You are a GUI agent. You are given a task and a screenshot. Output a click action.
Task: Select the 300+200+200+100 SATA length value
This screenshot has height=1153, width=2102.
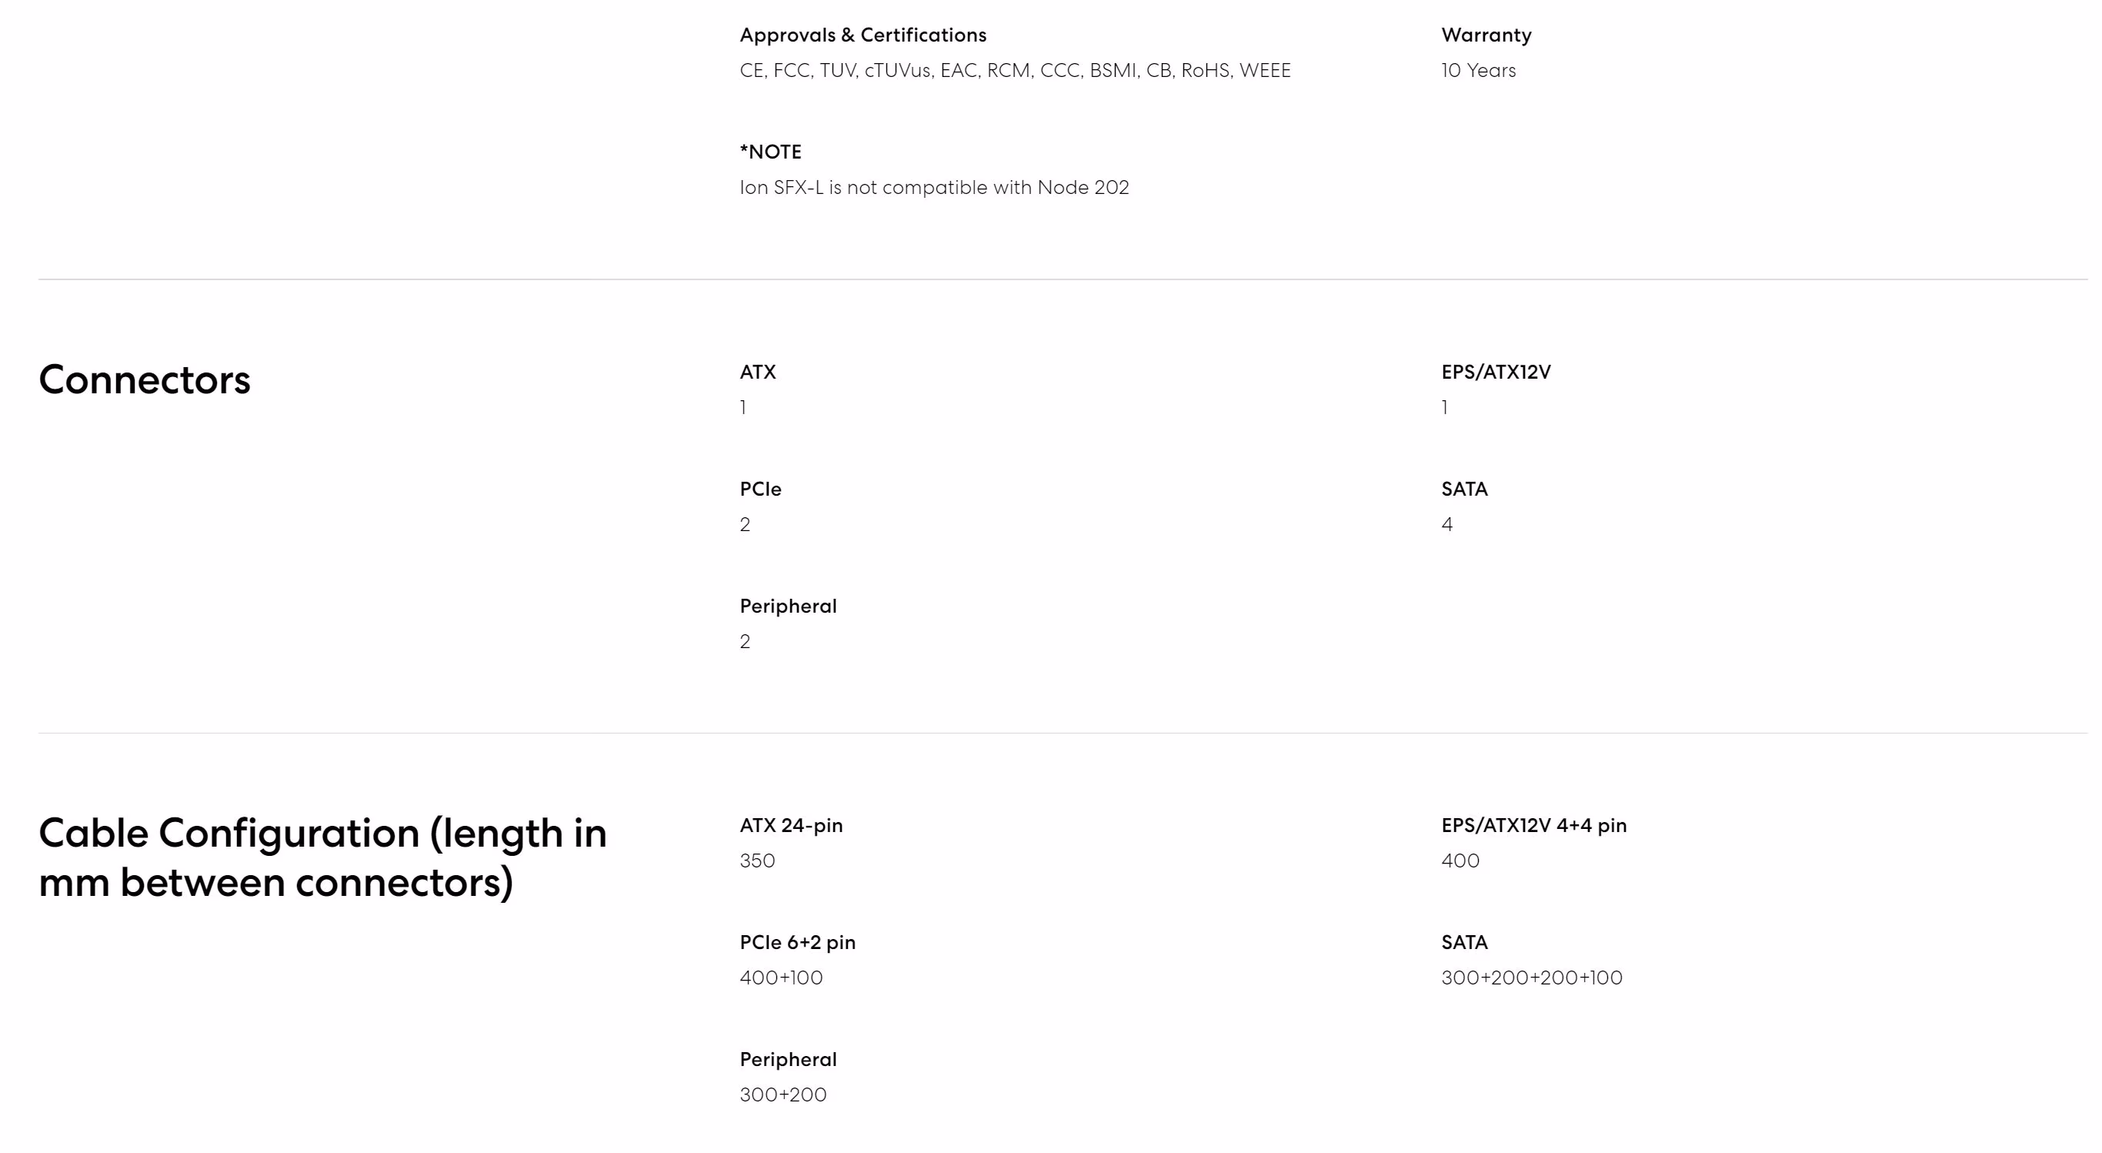[1532, 978]
